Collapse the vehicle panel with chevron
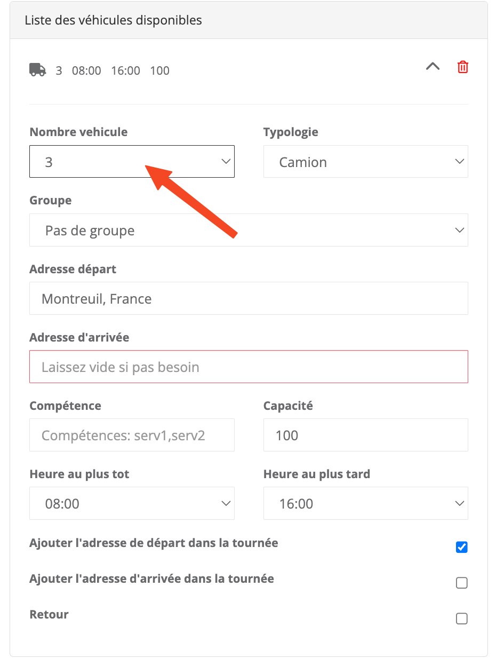Viewport: 496px width, 666px height. (433, 67)
